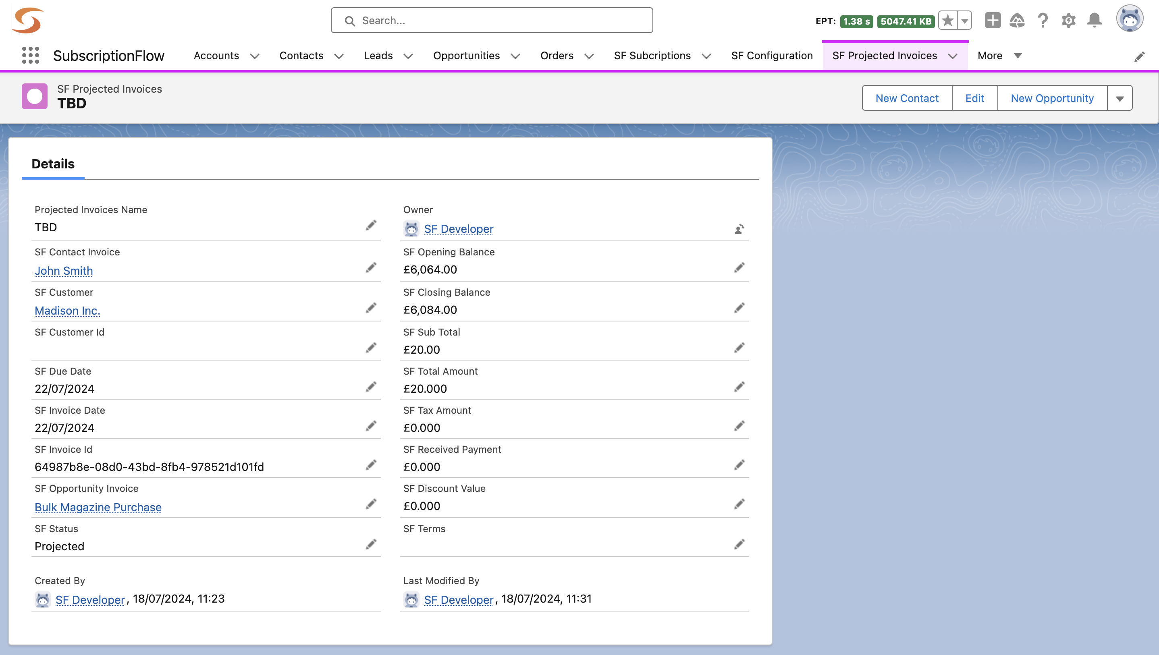Edit the SF Terms field

(x=739, y=545)
